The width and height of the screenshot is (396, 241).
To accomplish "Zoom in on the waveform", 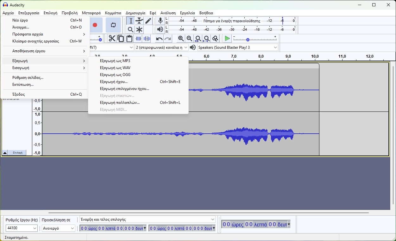I will point(180,38).
